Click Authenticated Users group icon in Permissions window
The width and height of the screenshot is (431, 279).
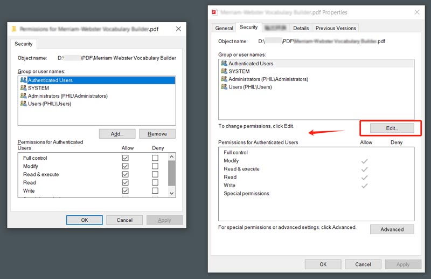point(23,80)
